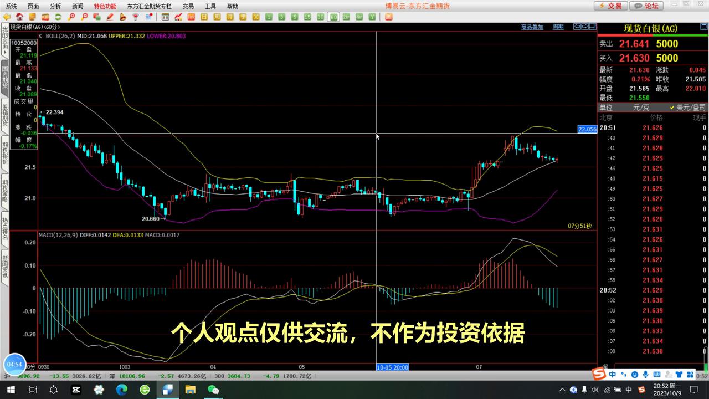Enable the 30-minute period toggle
This screenshot has width=709, height=399.
coord(320,17)
